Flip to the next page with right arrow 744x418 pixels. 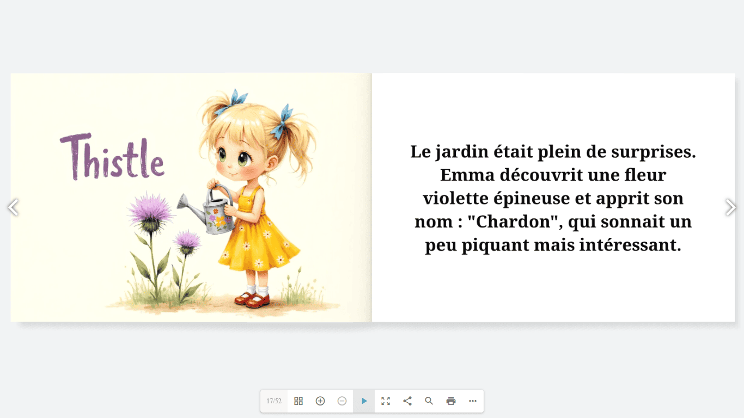(730, 207)
